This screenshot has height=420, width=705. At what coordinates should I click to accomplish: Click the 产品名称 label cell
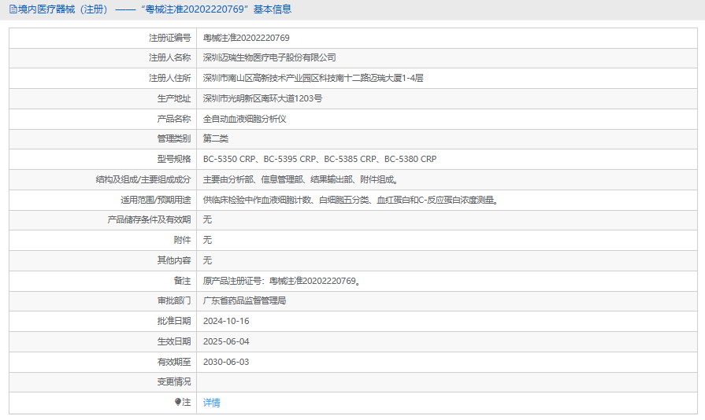pyautogui.click(x=103, y=119)
